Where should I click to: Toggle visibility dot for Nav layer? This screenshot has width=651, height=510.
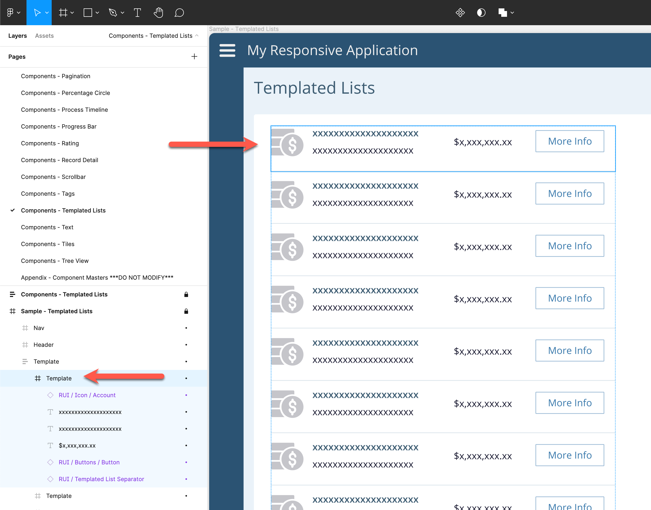point(186,328)
